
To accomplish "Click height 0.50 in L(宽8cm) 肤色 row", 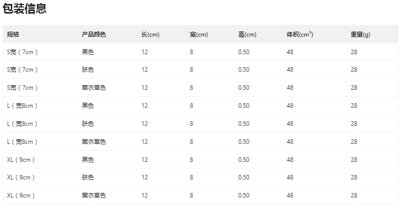I will pyautogui.click(x=244, y=124).
